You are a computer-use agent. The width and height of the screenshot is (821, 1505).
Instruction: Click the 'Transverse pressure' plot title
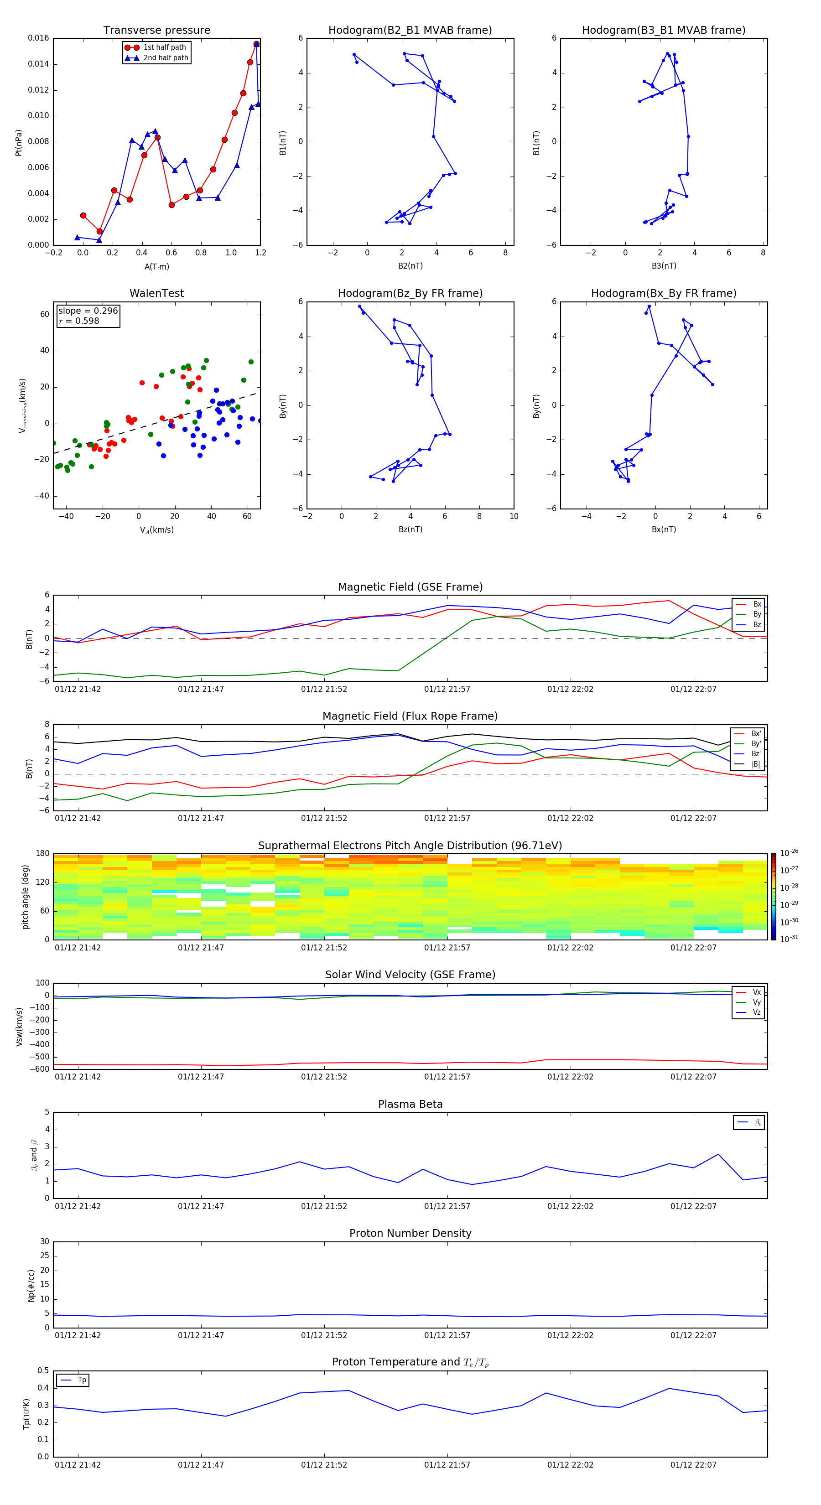point(156,30)
